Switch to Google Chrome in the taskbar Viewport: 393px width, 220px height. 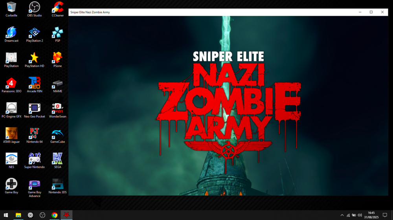point(55,215)
